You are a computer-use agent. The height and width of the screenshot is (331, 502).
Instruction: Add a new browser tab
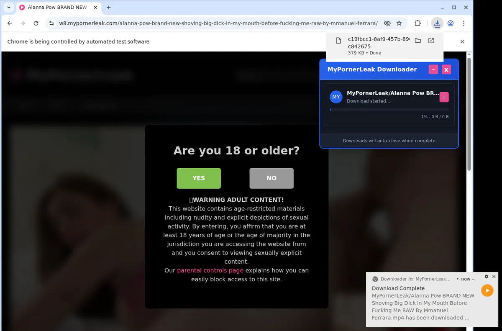click(109, 8)
